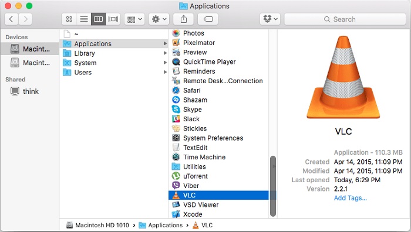Select the first Macintosh drive in the sidebar
This screenshot has height=232, width=411.
click(30, 49)
